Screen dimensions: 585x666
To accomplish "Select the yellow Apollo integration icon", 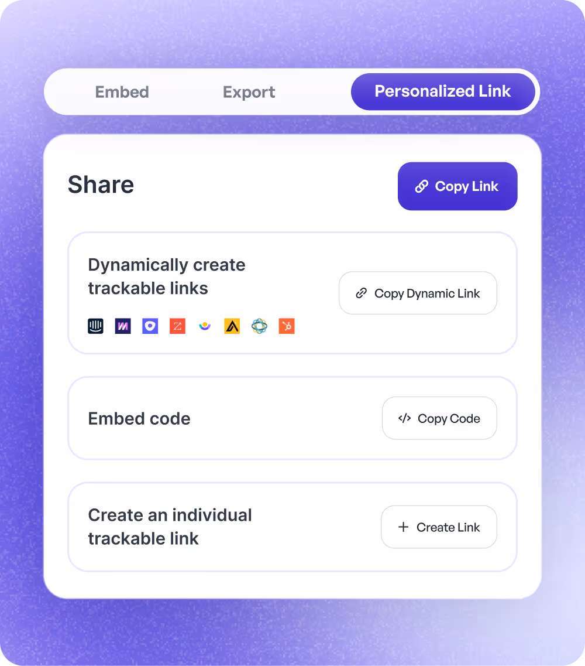I will (232, 326).
